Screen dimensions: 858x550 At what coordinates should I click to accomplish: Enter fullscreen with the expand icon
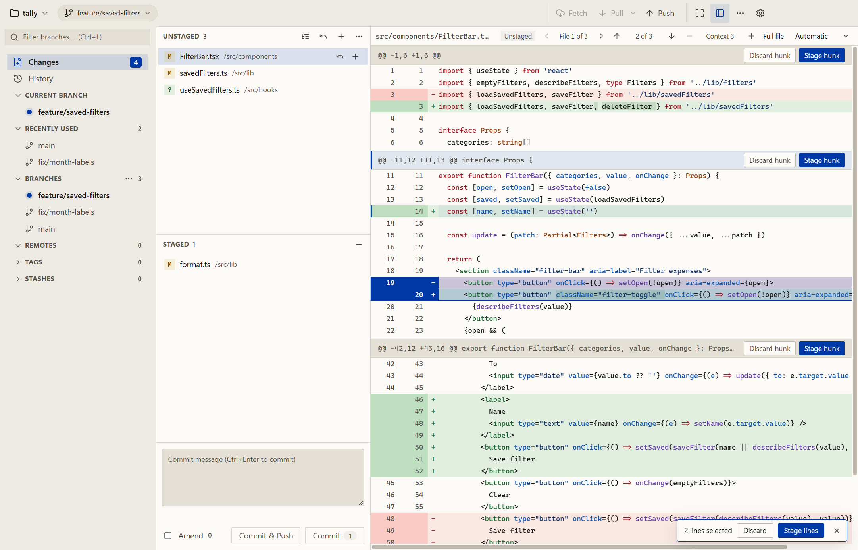tap(700, 13)
